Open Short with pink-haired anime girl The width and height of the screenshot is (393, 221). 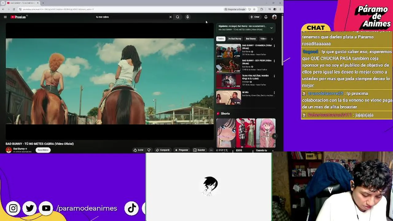[266, 133]
